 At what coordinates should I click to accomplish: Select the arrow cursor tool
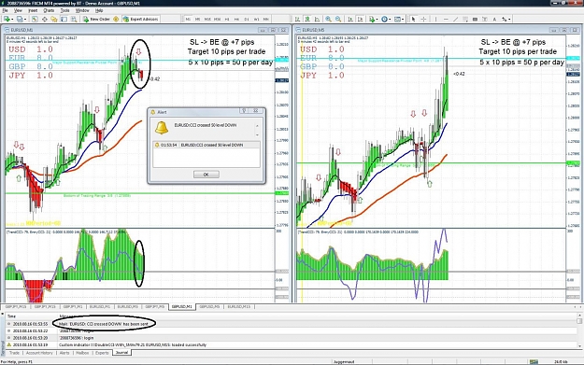pyautogui.click(x=413, y=19)
